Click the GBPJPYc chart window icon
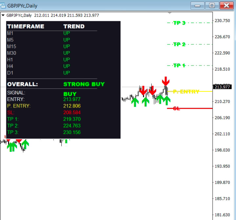This screenshot has width=236, height=220. coord(3,6)
